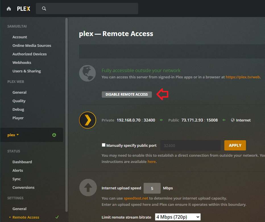Click the small globe icon beside Internet
This screenshot has height=222, width=265.
coord(233,120)
